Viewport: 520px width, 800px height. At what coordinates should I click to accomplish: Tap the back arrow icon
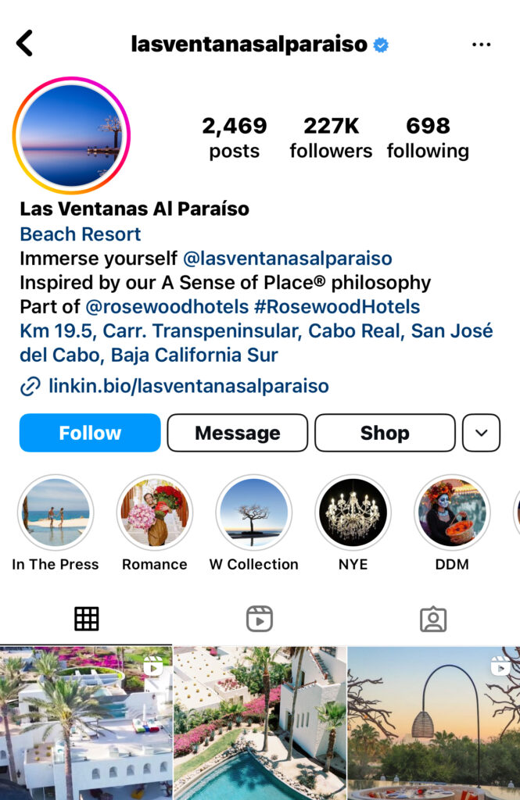pos(24,43)
